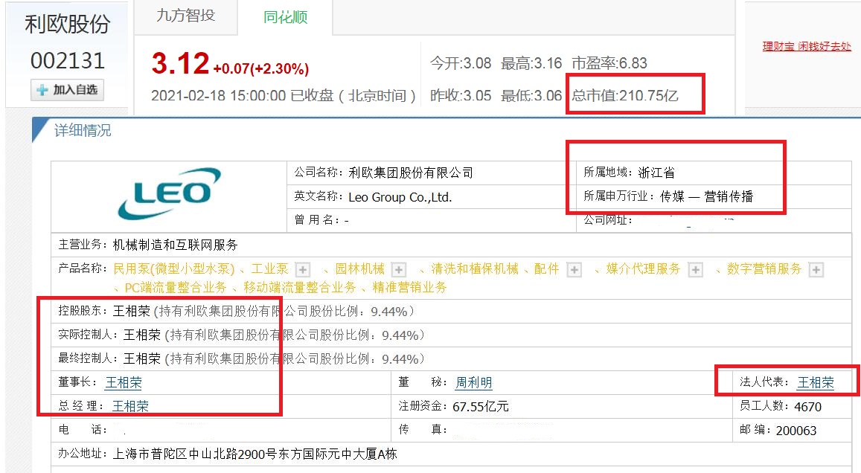Expand the plus box after 媒介代理服务

coord(696,269)
